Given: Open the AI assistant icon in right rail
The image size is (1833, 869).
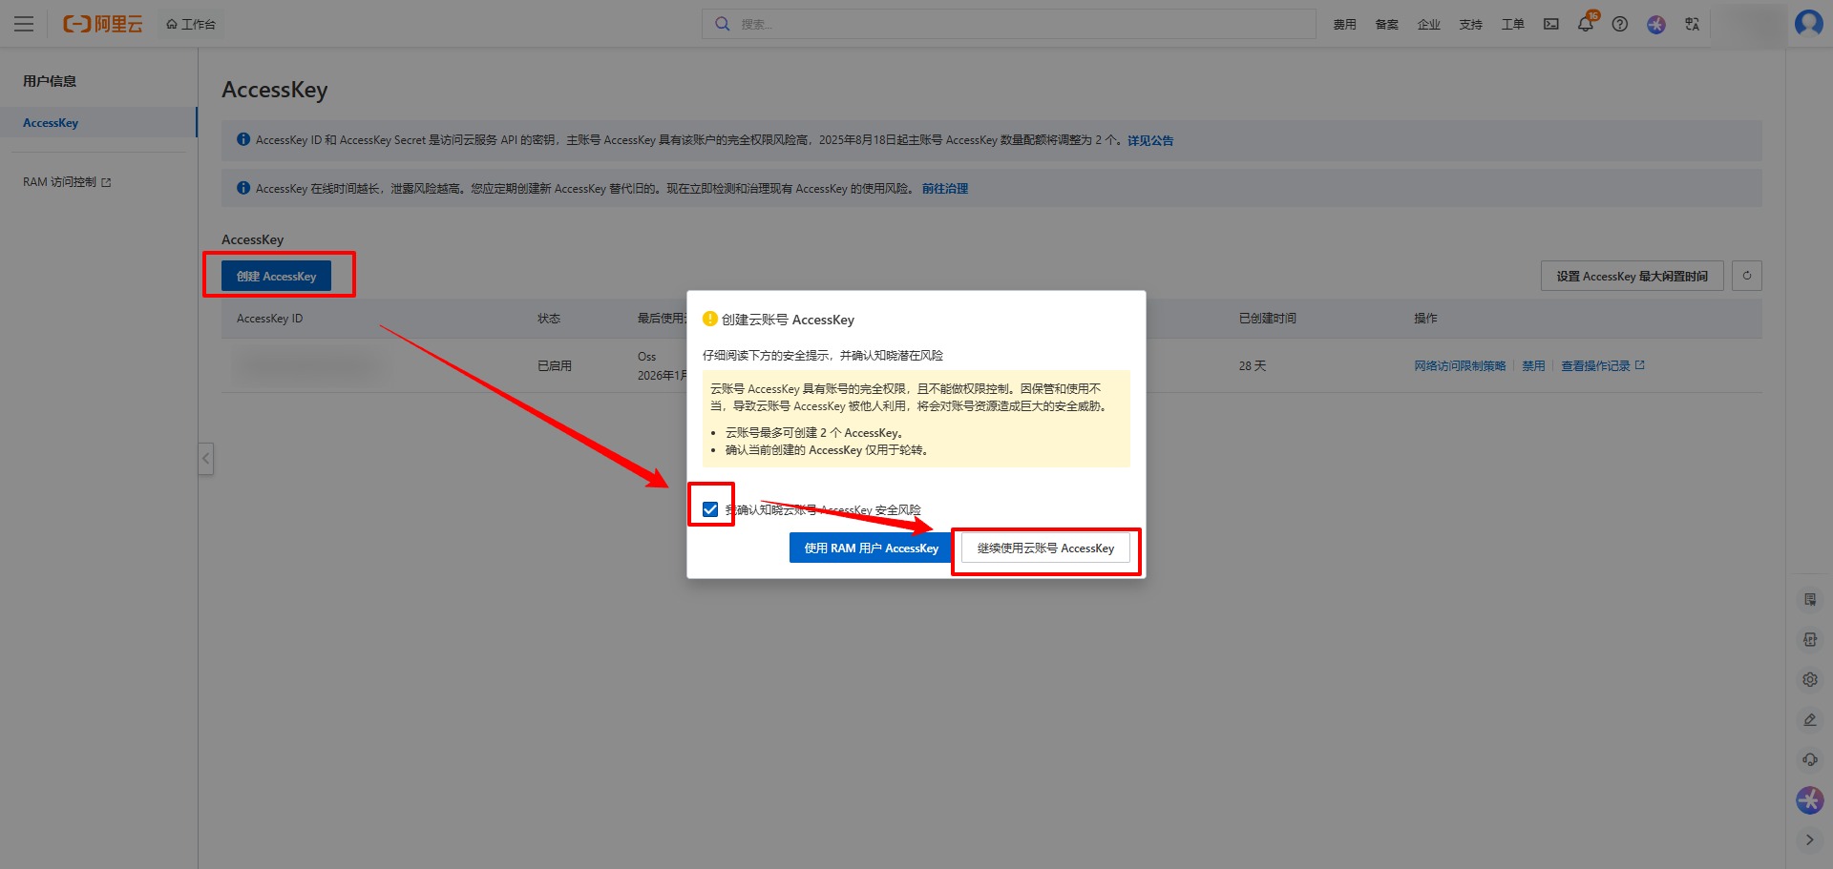Looking at the screenshot, I should coord(1810,800).
